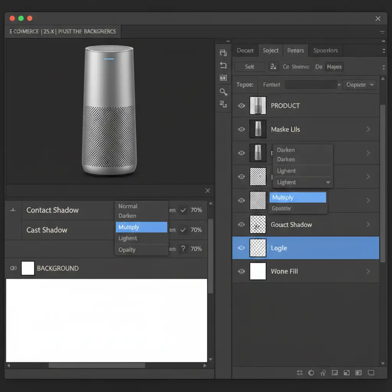Expand the Wone Fill layer chevron
Image resolution: width=392 pixels, height=392 pixels.
[x=368, y=271]
